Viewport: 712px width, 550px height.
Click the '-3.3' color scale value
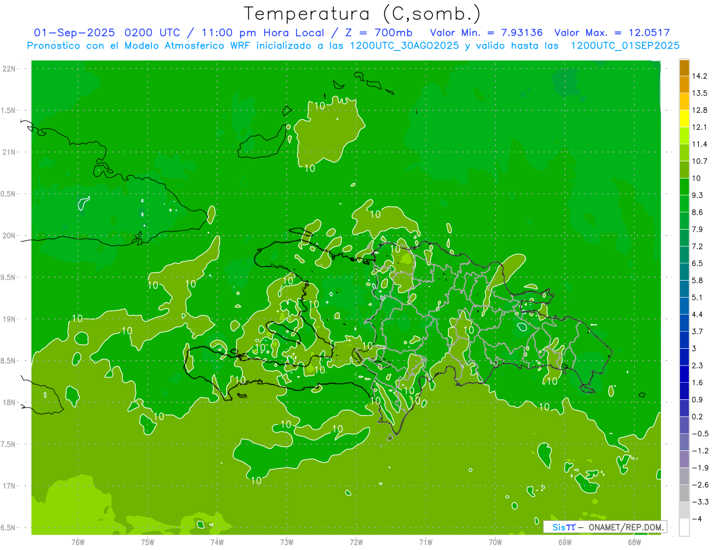(x=700, y=502)
